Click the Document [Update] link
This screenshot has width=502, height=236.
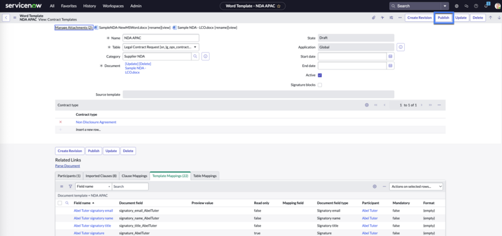tap(131, 64)
